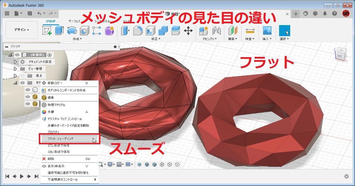The image size is (355, 186).
Task: Select the Offset Face tool
Action: click(x=176, y=31)
